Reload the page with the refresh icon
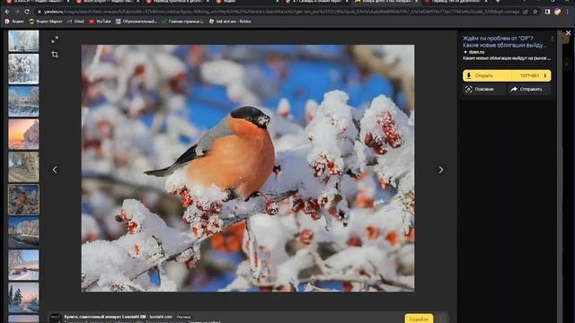The width and height of the screenshot is (575, 323). (27, 12)
